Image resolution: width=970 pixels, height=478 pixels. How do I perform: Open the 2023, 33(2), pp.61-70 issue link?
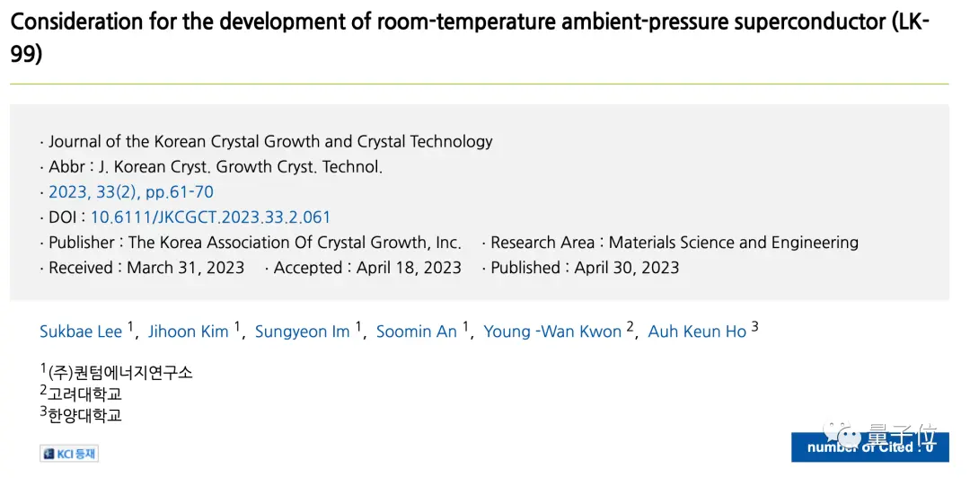(x=131, y=191)
